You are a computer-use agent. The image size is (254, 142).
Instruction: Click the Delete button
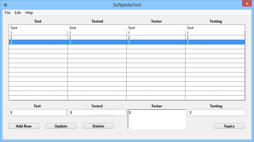coord(98,126)
